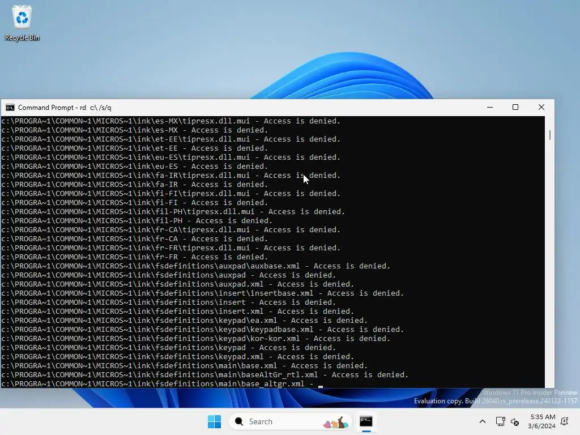
Task: Click the keypad\keypadbase.xml line
Action: pos(202,330)
